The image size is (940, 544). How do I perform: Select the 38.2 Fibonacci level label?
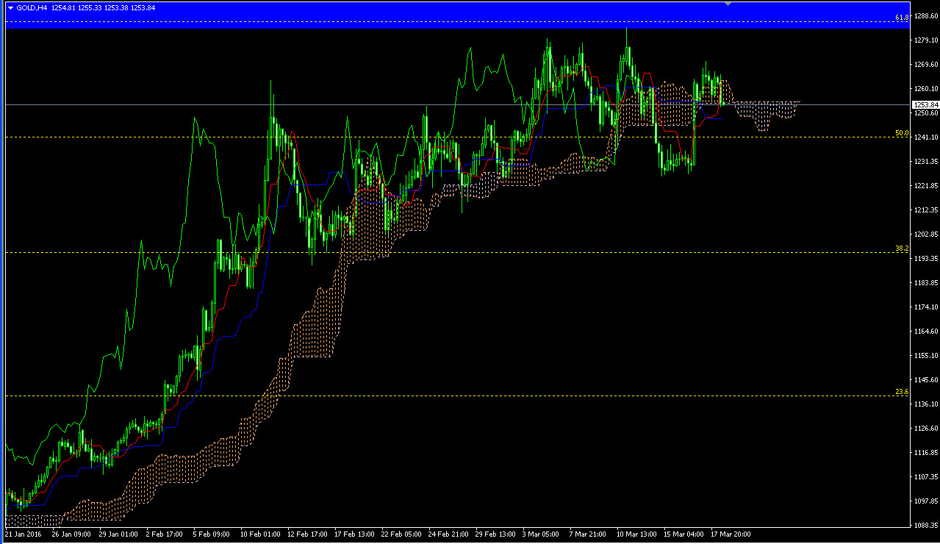click(x=902, y=248)
